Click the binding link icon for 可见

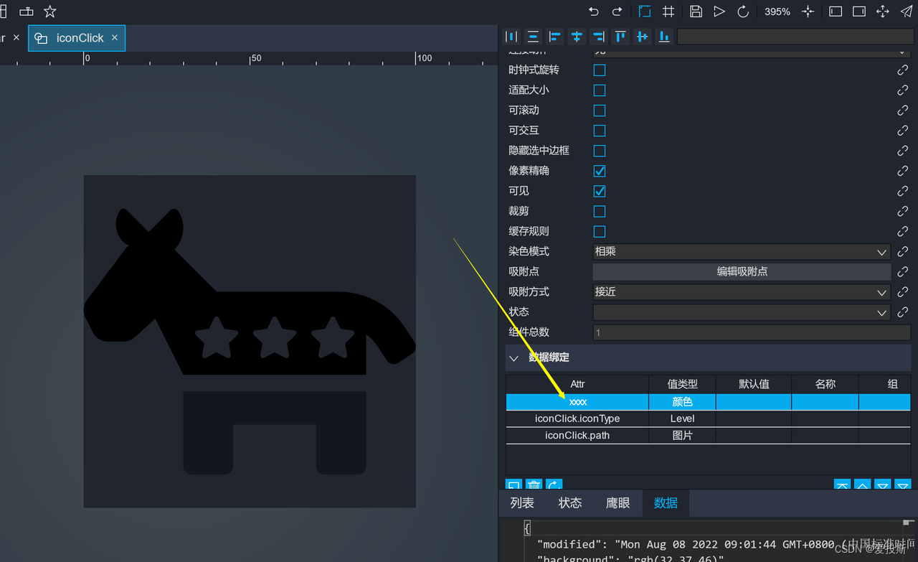point(903,191)
